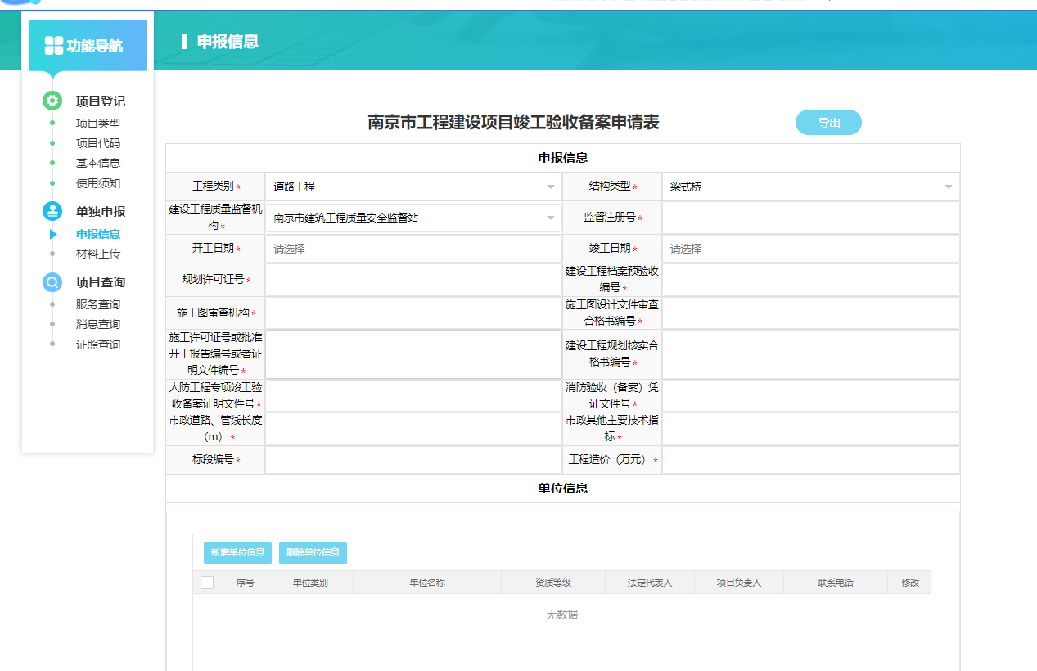
Task: Click the 竣工日期 date field
Action: click(x=810, y=249)
